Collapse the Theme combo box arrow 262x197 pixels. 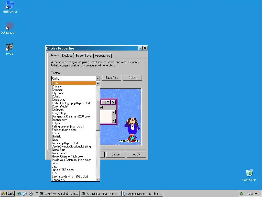[98, 78]
